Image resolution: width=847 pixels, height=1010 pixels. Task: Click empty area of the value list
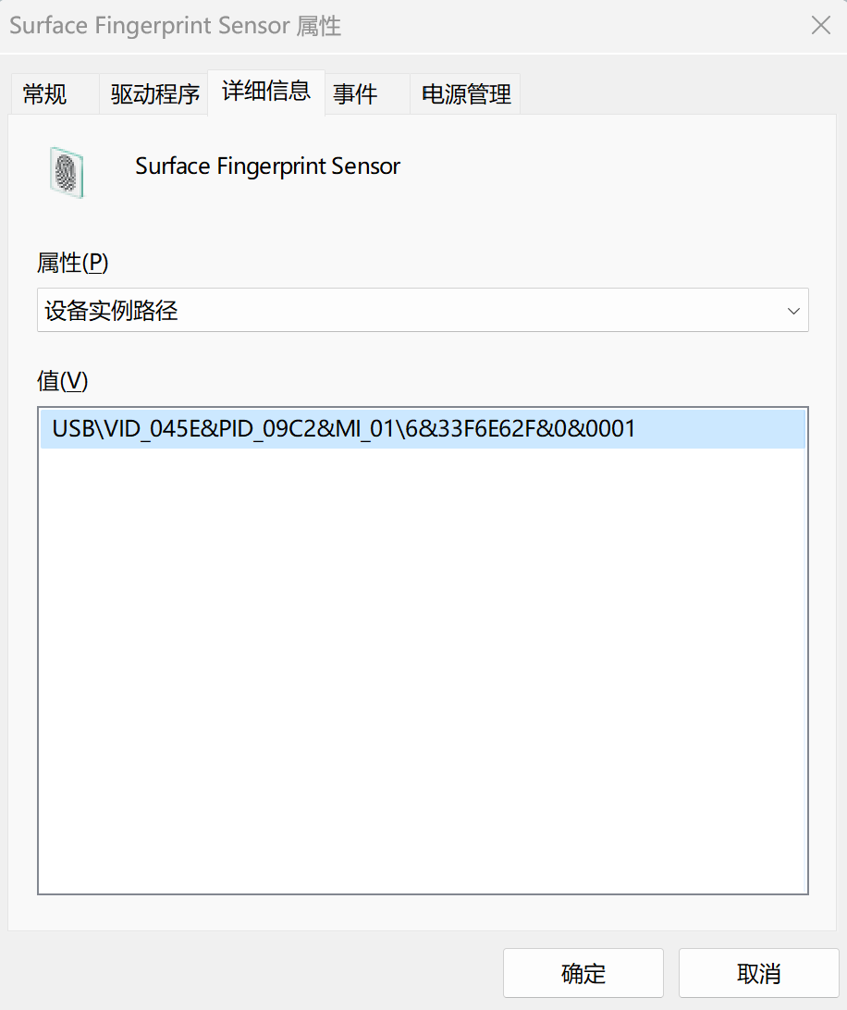tap(423, 670)
